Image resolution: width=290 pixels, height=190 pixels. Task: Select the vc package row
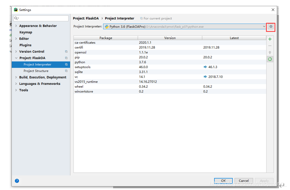point(170,77)
